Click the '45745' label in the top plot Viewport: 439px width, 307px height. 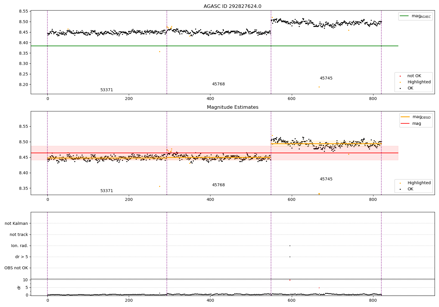[326, 78]
